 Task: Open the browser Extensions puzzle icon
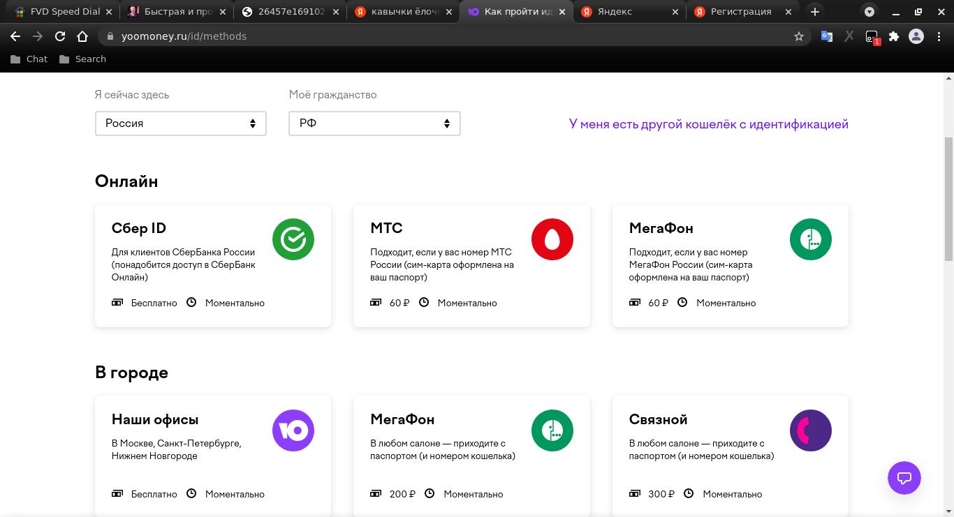coord(893,36)
